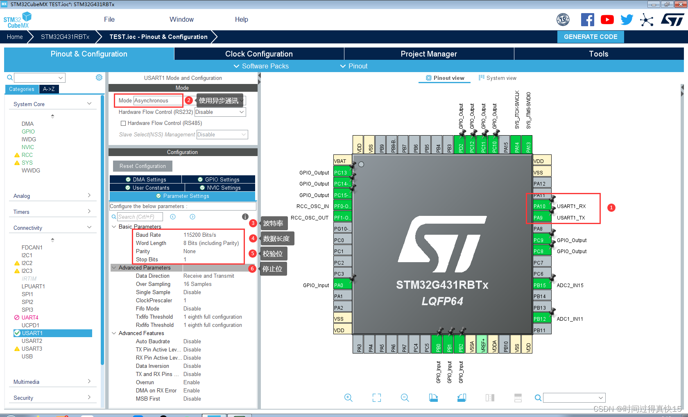The height and width of the screenshot is (417, 688).
Task: Click the GENERATE CODE button
Action: (x=591, y=36)
